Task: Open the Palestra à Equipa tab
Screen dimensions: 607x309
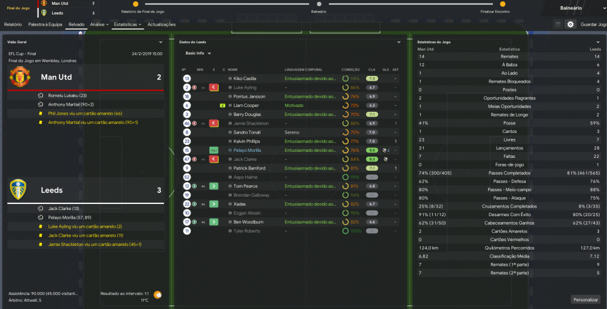Action: (45, 24)
